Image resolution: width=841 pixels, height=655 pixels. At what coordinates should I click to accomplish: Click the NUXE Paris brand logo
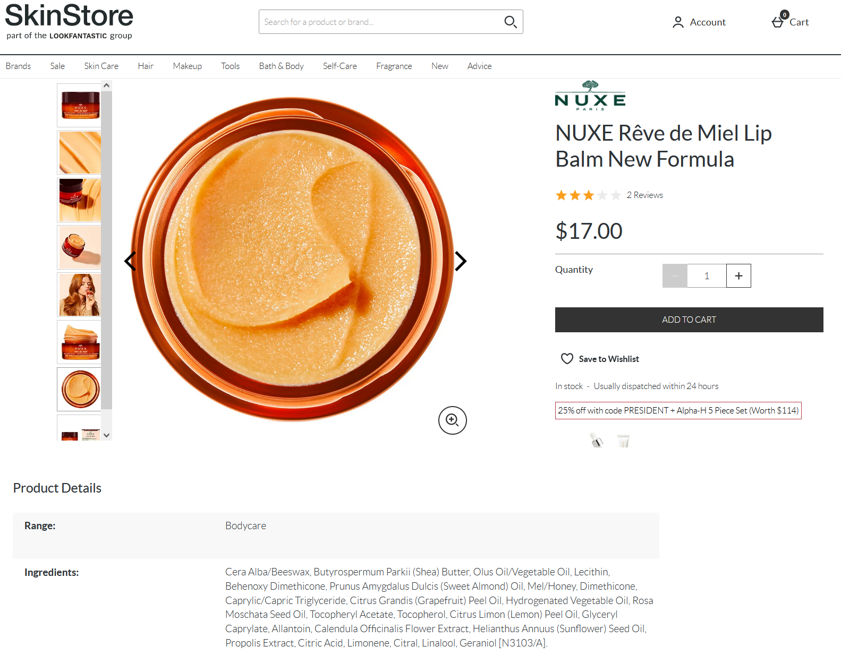[x=590, y=96]
